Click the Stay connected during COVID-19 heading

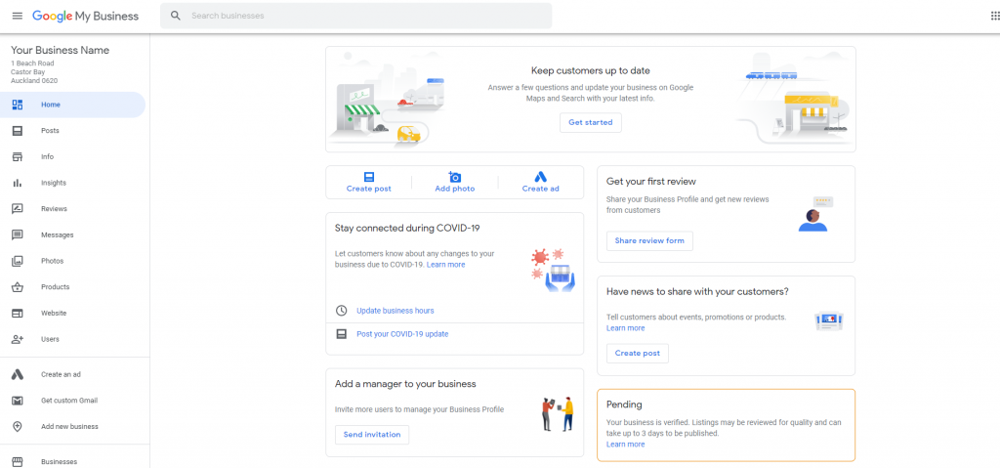coord(407,228)
